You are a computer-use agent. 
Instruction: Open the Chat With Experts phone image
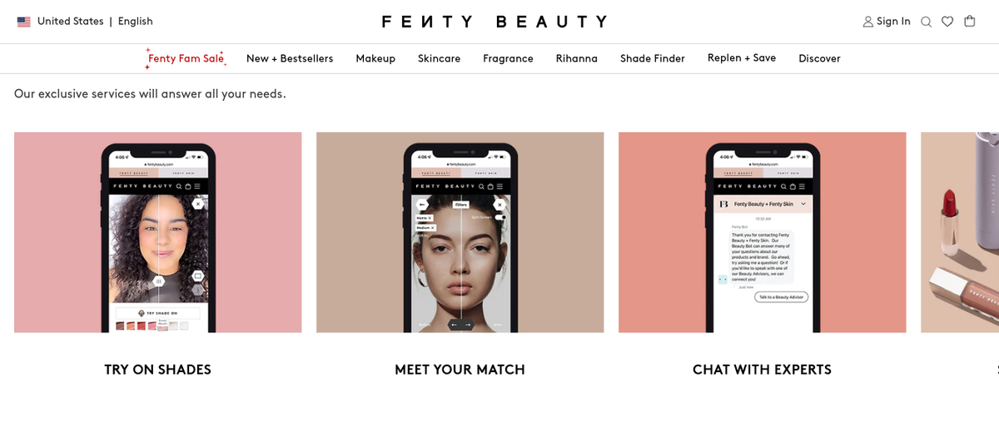(x=762, y=232)
